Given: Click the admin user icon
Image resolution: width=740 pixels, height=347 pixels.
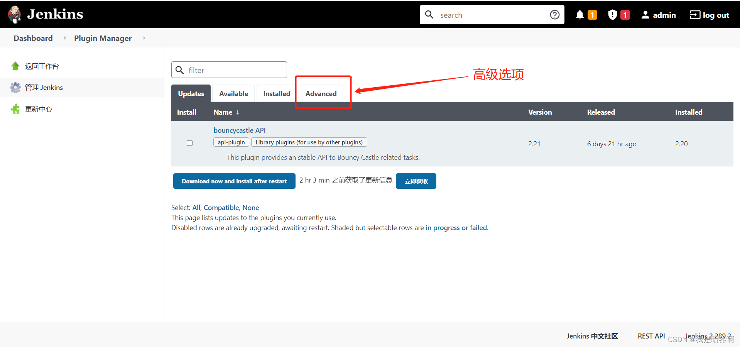Looking at the screenshot, I should point(645,15).
